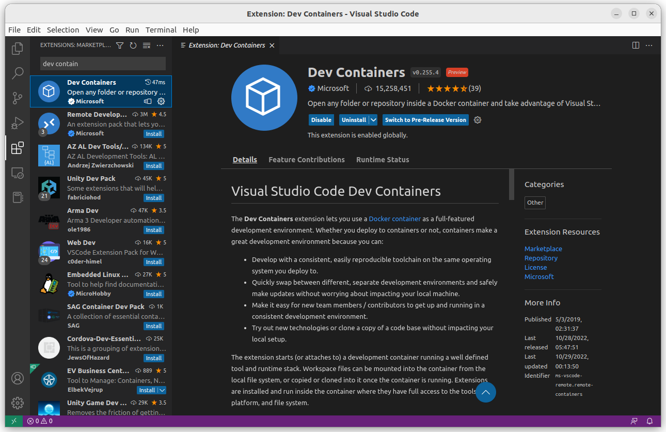Open the Docker-style sidebar icon below Remote Explorer
Viewport: 666px width, 432px height.
[18, 197]
